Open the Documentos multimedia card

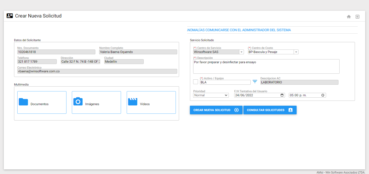click(x=42, y=102)
